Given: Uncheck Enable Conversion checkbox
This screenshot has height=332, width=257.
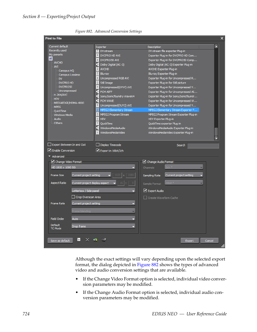Looking at the screenshot, I should 49,150.
